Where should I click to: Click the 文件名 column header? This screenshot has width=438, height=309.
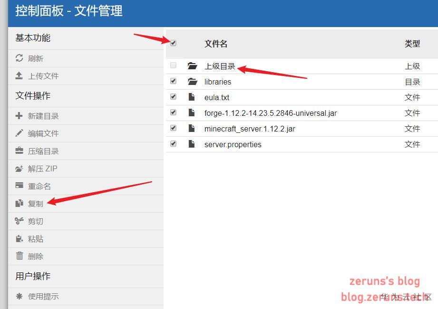(216, 44)
